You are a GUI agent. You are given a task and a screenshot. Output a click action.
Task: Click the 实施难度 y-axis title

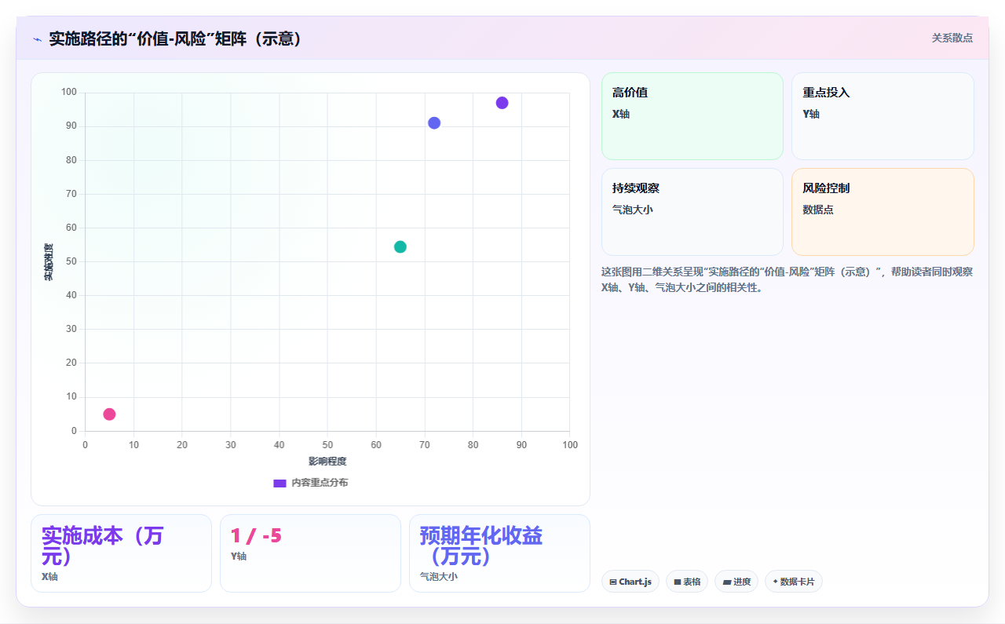point(48,262)
